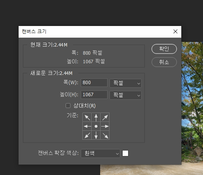Viewport: 203px width, 175px height.
Task: Select the center anchor dot
Action: click(x=96, y=126)
